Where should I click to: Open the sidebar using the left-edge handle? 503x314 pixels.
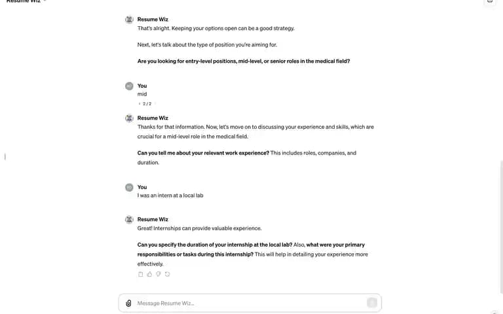click(5, 157)
